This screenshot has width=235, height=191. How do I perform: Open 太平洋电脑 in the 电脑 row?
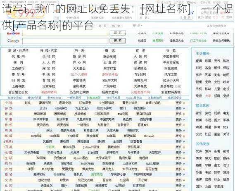pos(32,153)
